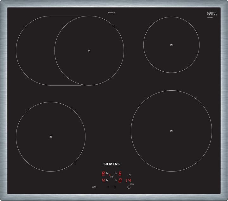Select the red 8 heat display
The image size is (228, 201).
pos(103,173)
